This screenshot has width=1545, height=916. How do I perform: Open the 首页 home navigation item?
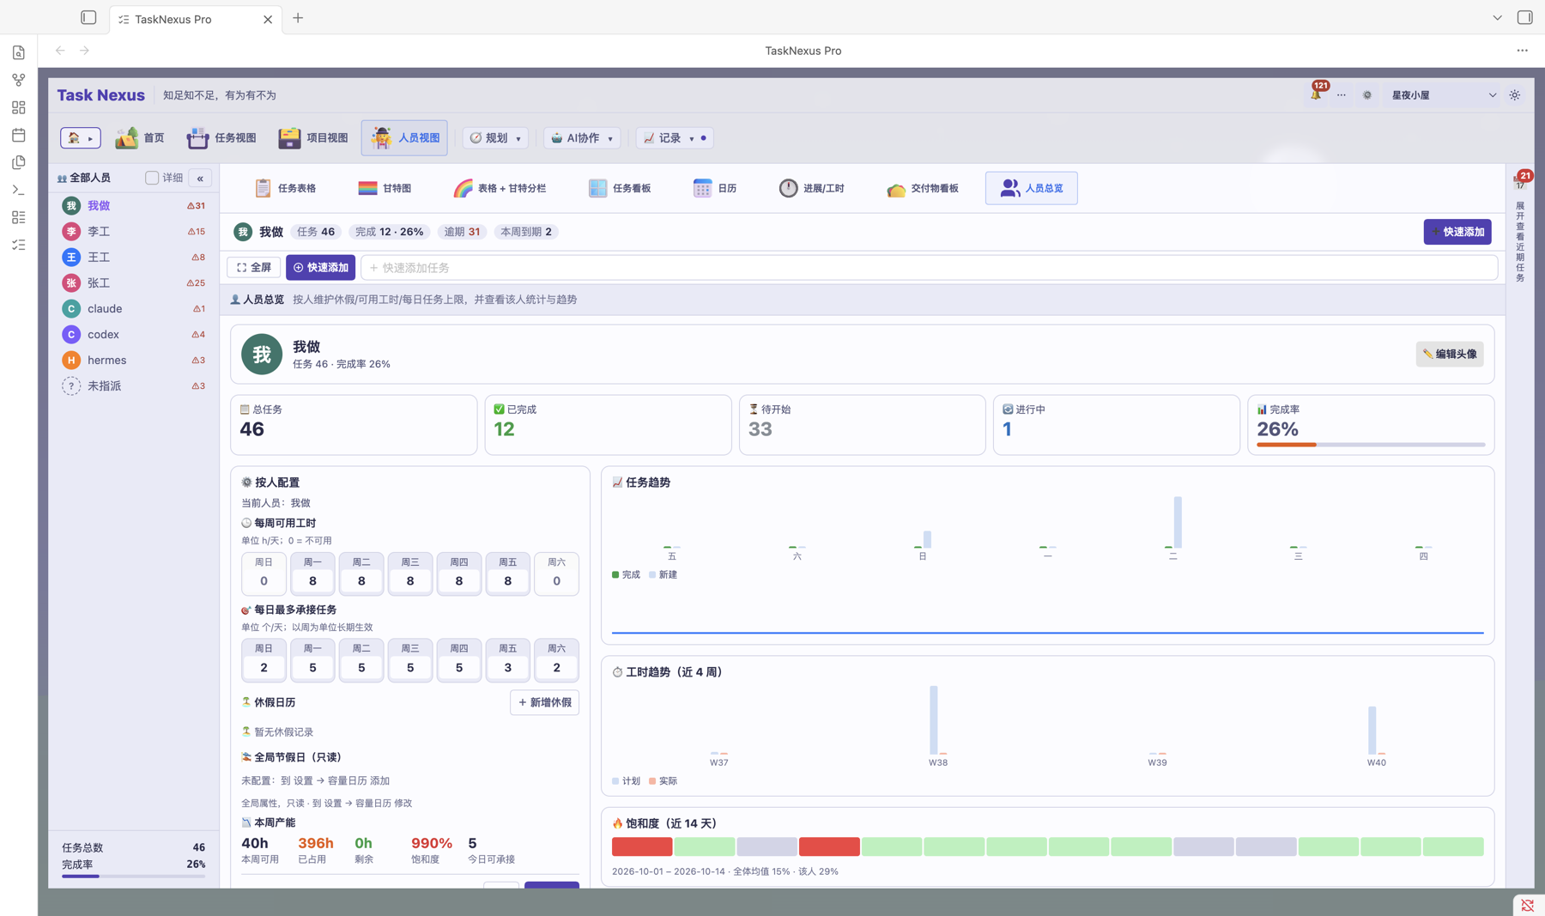coord(140,137)
